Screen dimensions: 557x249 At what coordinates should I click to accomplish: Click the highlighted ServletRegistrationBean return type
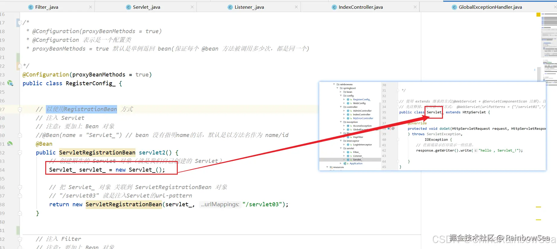[97, 153]
